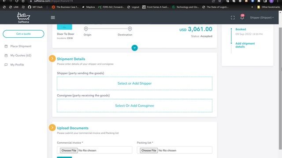This screenshot has width=282, height=158.
Task: Open Other bookmarks folder
Action: [x=268, y=7]
